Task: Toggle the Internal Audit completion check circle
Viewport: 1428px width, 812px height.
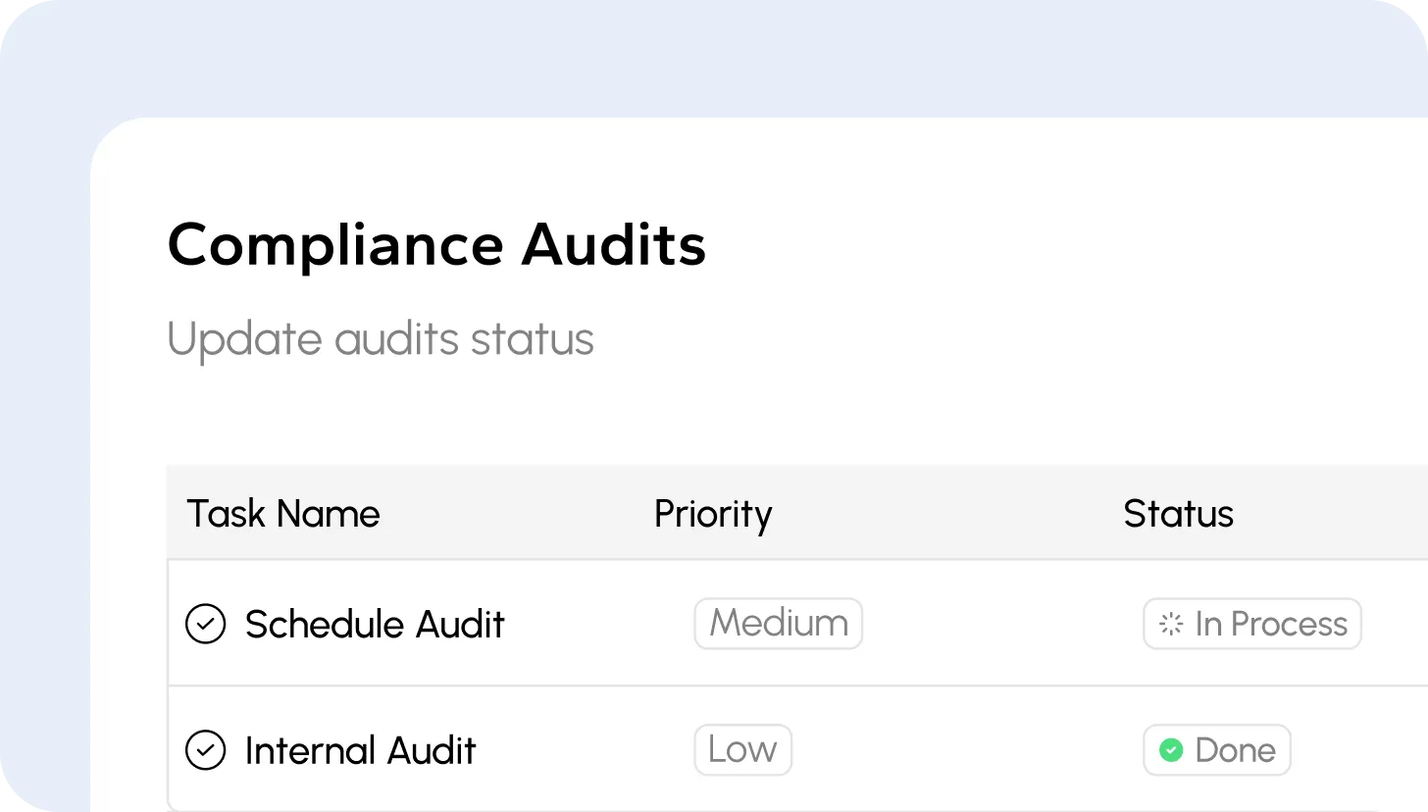Action: [206, 750]
